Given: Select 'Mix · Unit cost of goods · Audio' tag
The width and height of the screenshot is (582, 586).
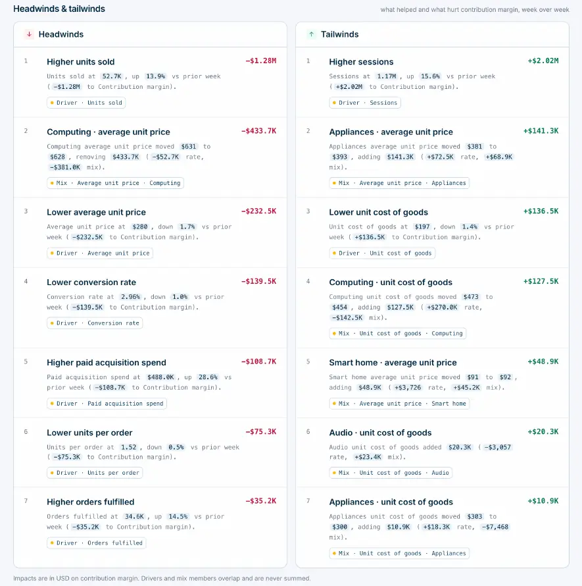Looking at the screenshot, I should click(x=391, y=473).
